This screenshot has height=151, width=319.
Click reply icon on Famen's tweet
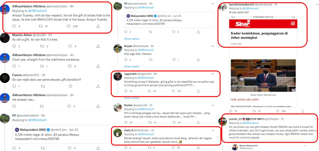click(x=14, y=86)
